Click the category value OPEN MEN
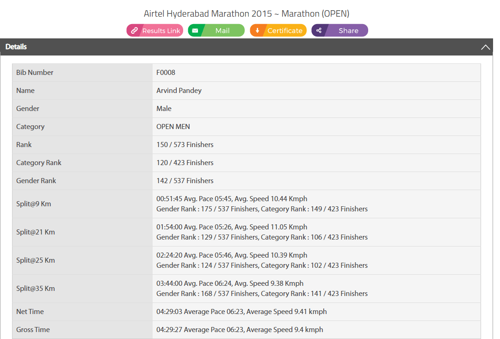 173,127
